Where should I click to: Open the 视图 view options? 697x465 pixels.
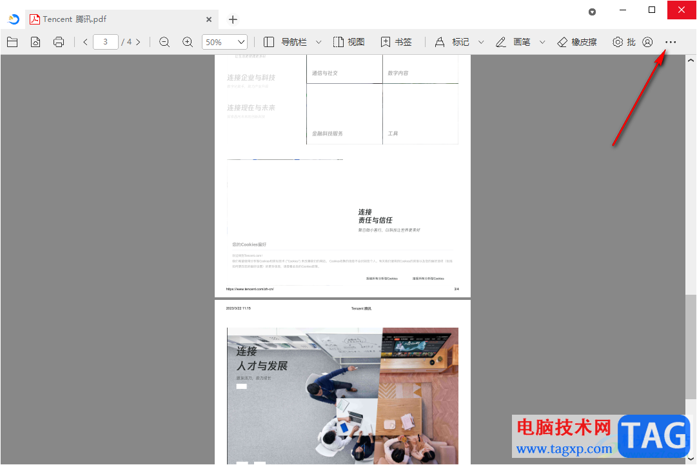coord(349,42)
